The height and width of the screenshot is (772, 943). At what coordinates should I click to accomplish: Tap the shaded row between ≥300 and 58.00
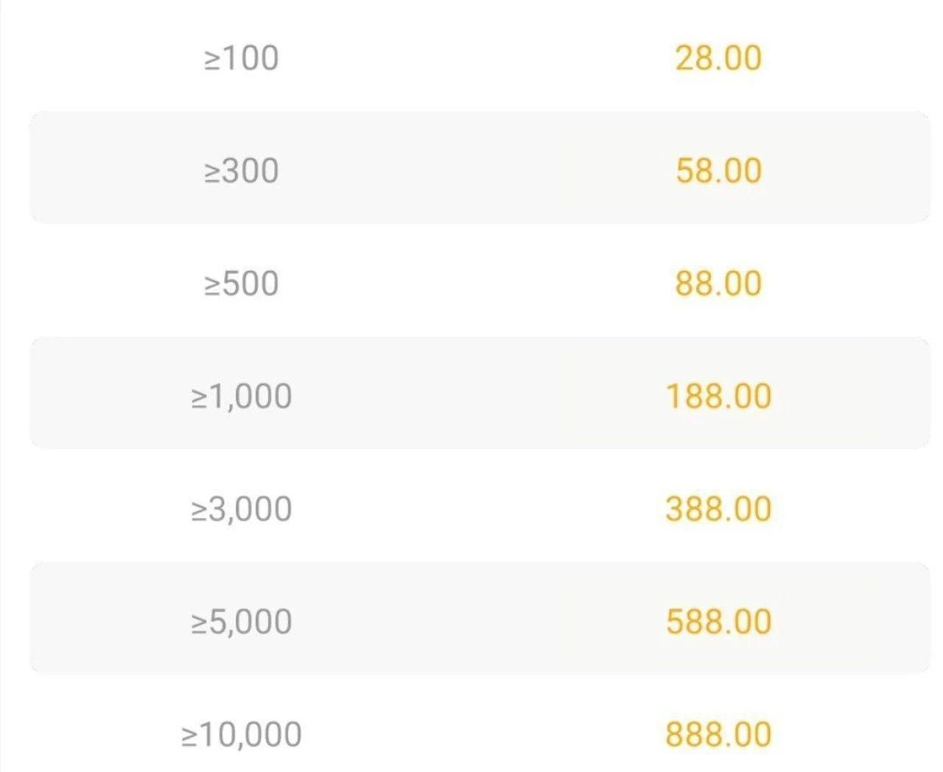pyautogui.click(x=480, y=167)
